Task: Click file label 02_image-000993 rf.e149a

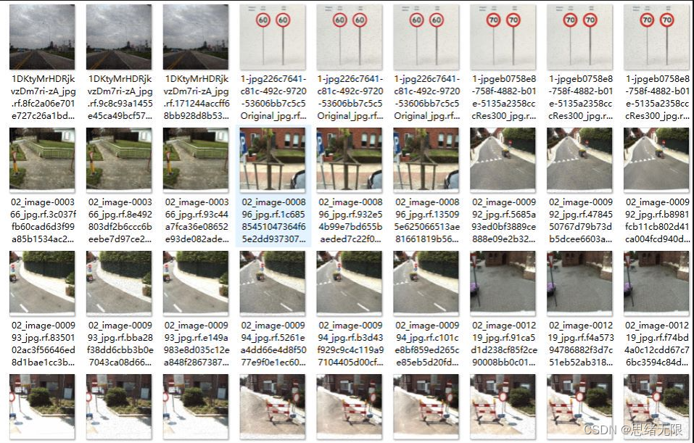Action: 197,344
